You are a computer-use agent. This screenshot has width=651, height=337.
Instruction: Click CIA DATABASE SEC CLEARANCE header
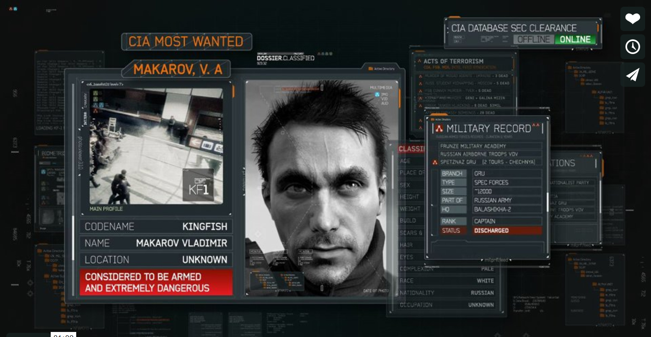tap(514, 28)
